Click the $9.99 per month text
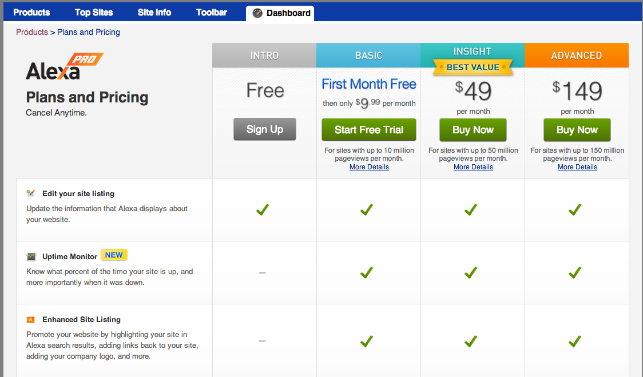 (x=369, y=103)
